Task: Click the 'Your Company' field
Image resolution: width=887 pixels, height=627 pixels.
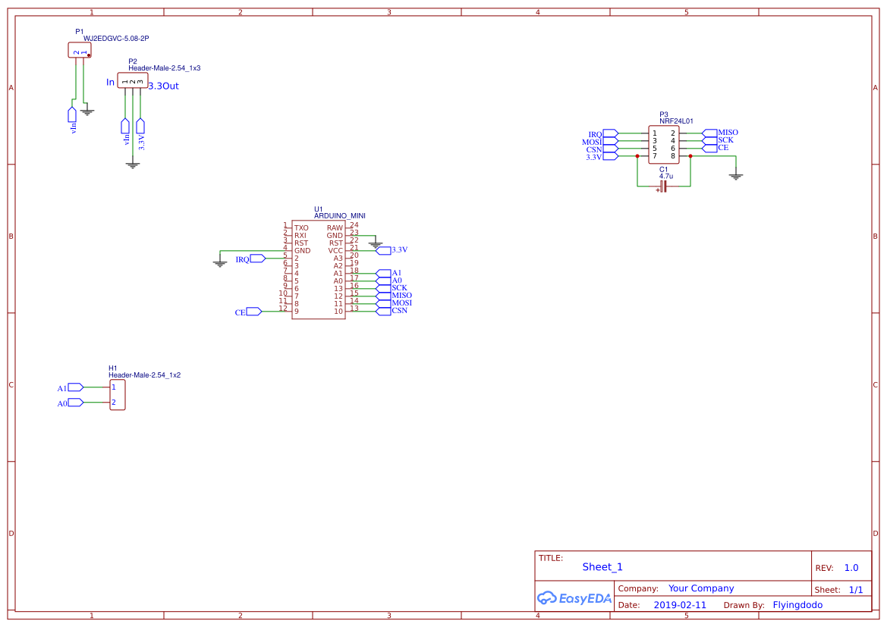Action: [701, 588]
